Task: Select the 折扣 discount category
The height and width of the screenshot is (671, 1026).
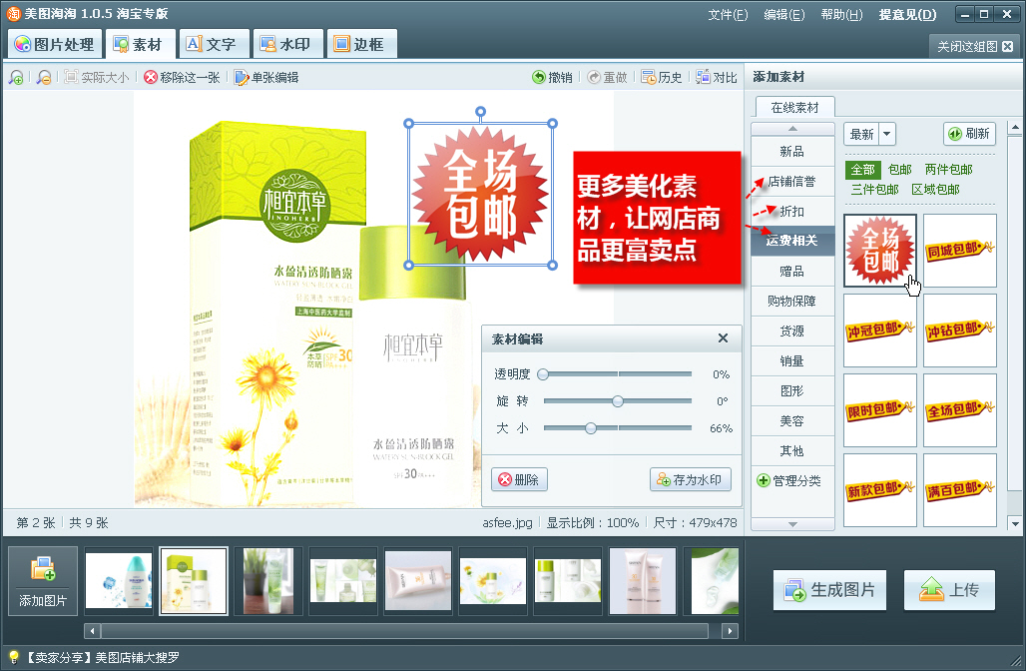Action: point(792,211)
